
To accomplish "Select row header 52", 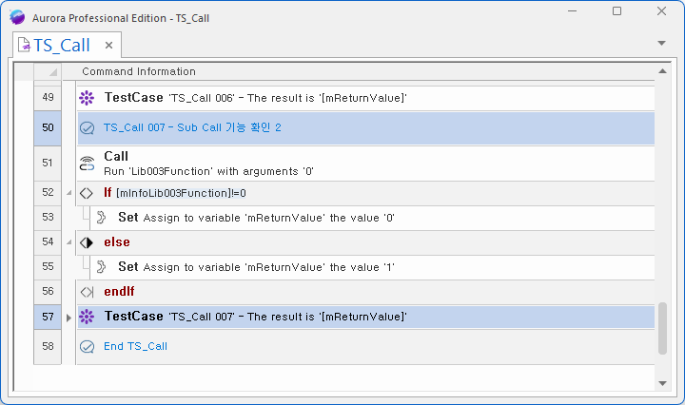I will tap(48, 192).
